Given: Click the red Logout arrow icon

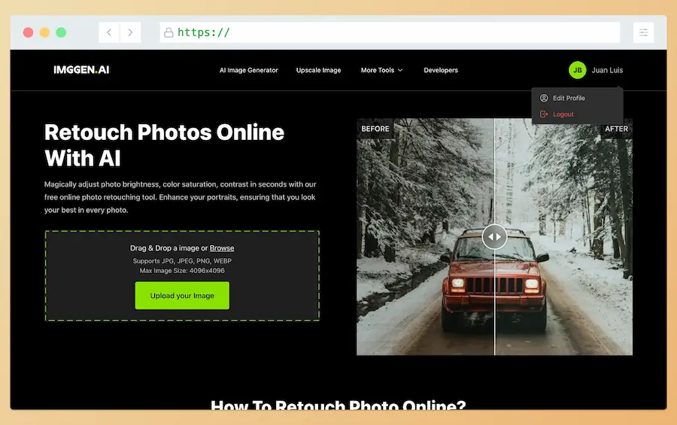Looking at the screenshot, I should pos(545,114).
